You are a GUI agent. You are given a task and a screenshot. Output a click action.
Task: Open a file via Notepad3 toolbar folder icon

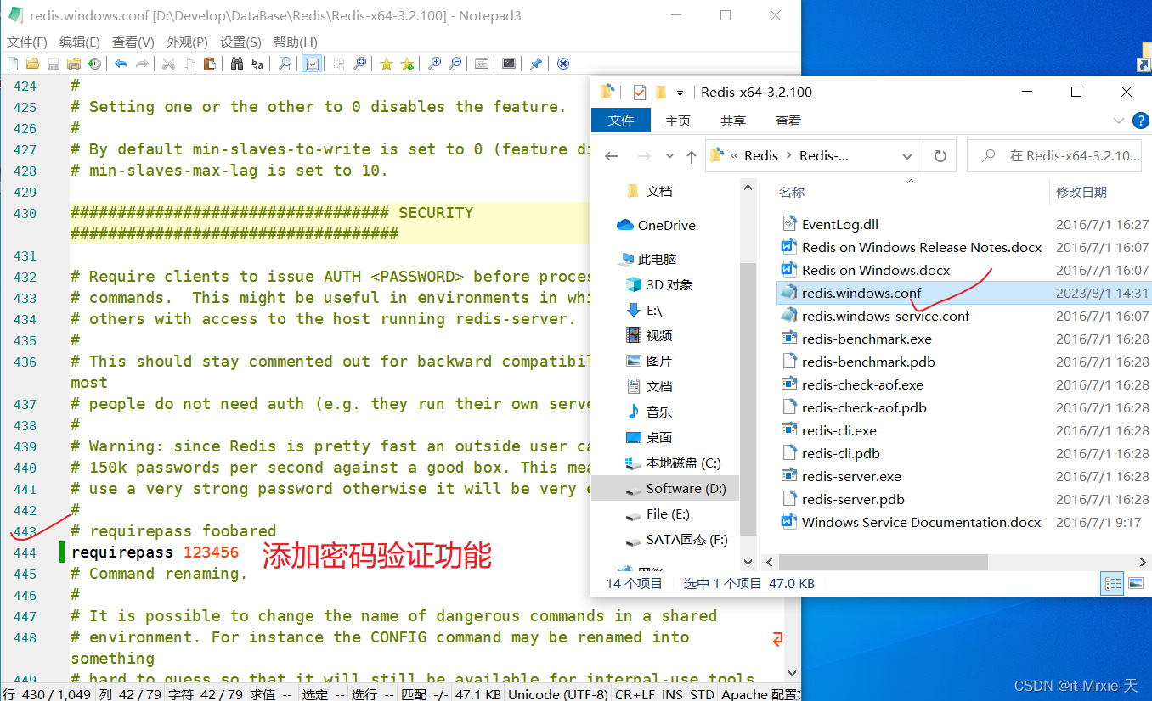point(32,64)
